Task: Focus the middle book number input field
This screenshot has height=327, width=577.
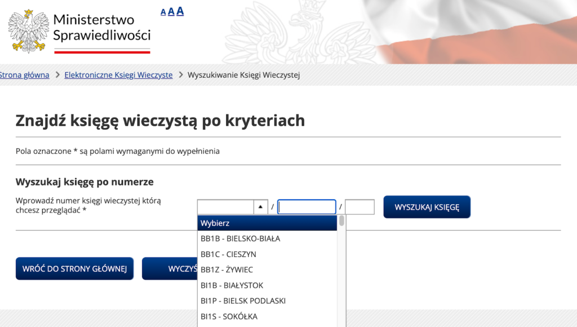Action: 307,207
